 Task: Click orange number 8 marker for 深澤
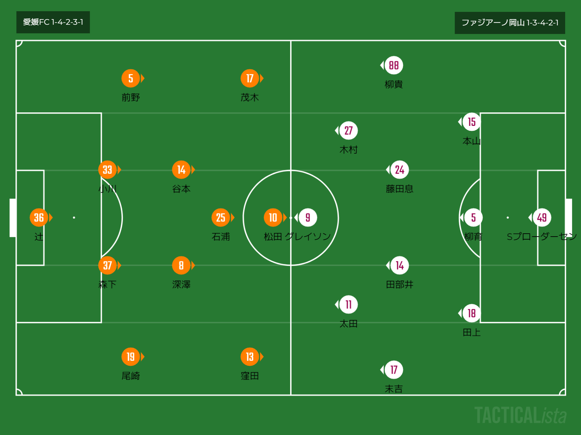coord(181,265)
